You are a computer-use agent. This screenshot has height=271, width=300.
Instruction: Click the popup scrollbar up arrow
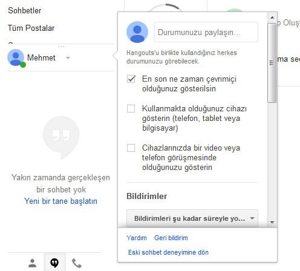pyautogui.click(x=272, y=18)
